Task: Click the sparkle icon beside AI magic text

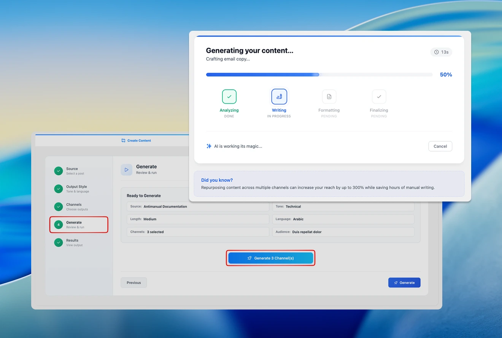Action: click(209, 146)
